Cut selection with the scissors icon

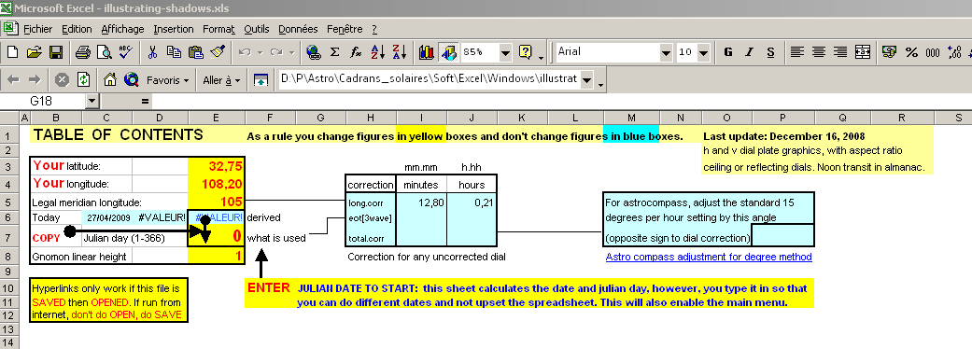click(152, 52)
